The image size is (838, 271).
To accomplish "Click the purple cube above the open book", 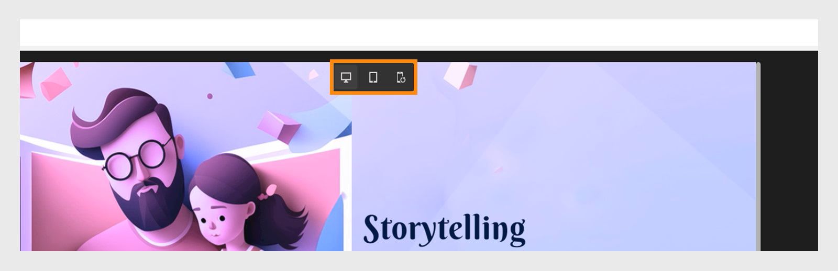I will point(278,125).
